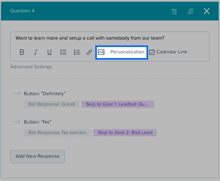Open Skip to Goal 2: Bad Lead tag
The image size is (220, 181).
point(125,133)
